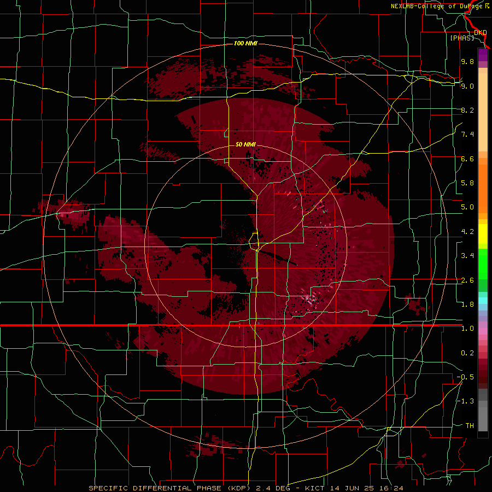This screenshot has height=492, width=492.
Task: Click the 3.4 scale value
Action: 467,256
